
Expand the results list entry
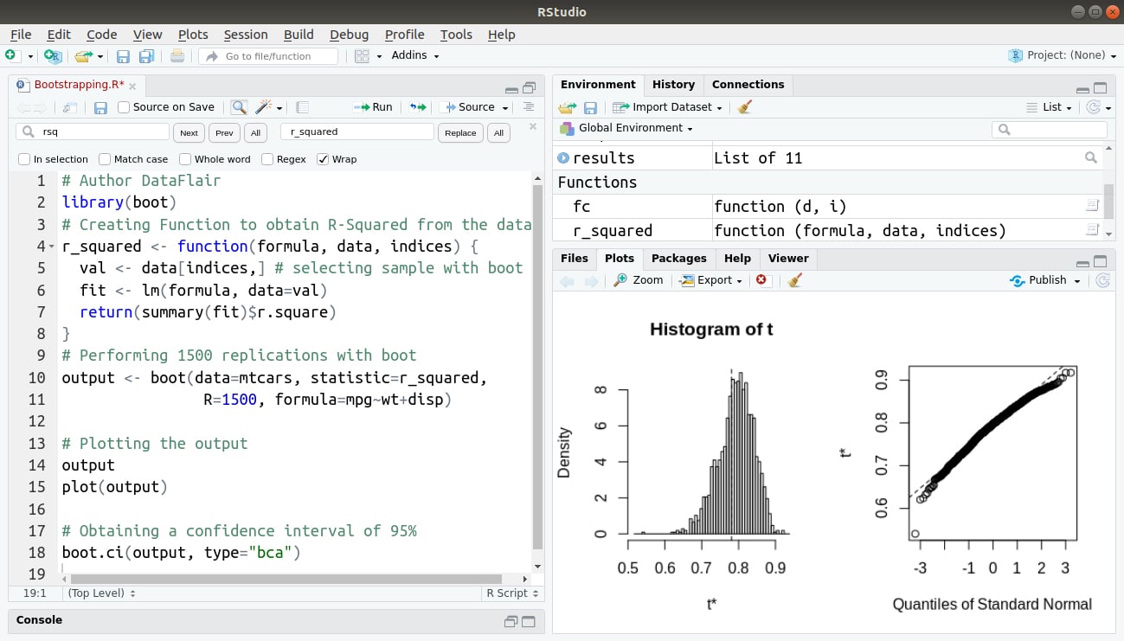[563, 157]
